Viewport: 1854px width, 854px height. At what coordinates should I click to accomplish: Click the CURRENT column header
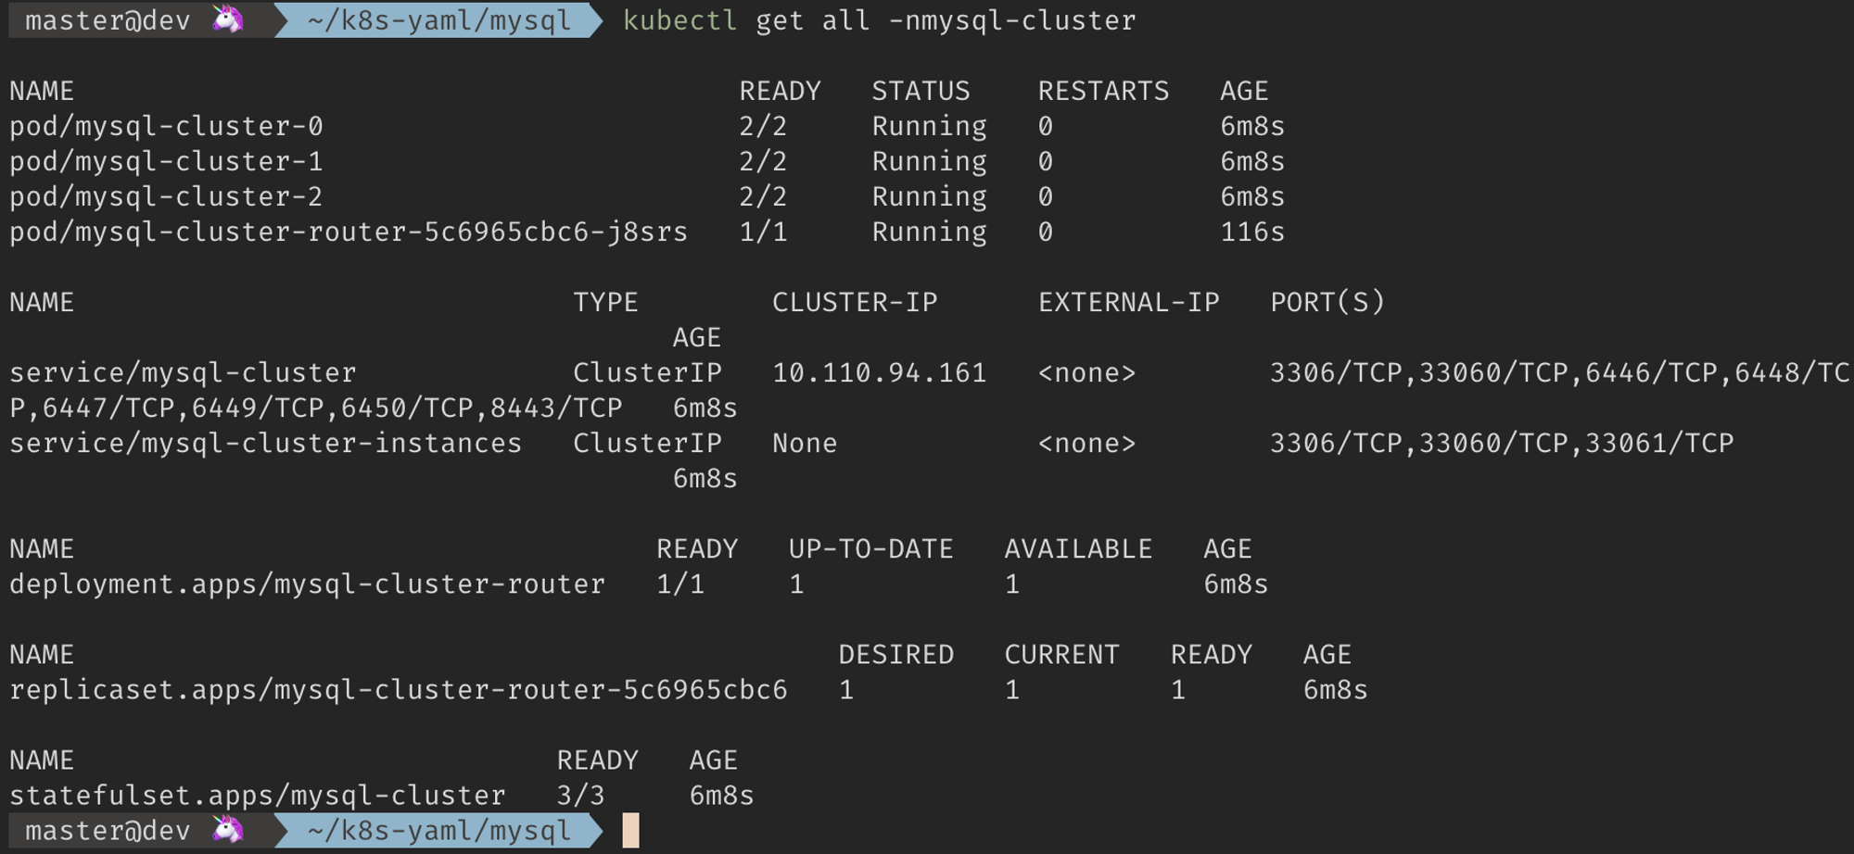click(1061, 654)
